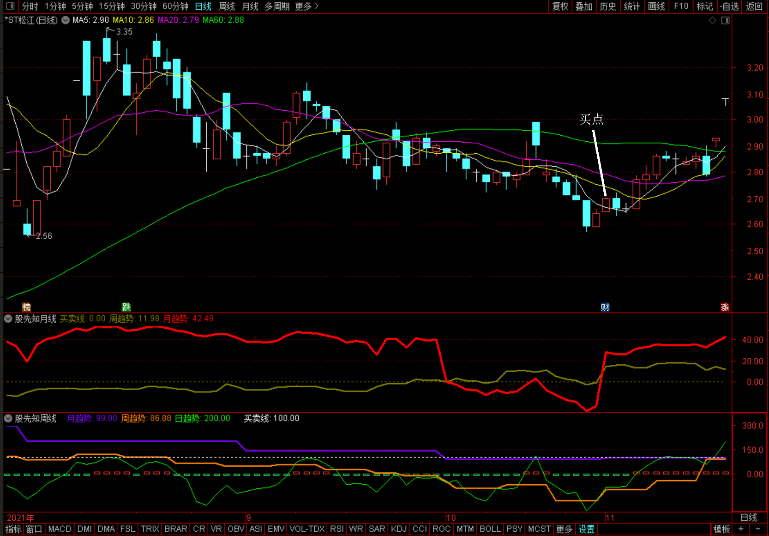Viewport: 769px width, 536px height.
Task: Apply the RSI indicator
Action: [x=337, y=529]
